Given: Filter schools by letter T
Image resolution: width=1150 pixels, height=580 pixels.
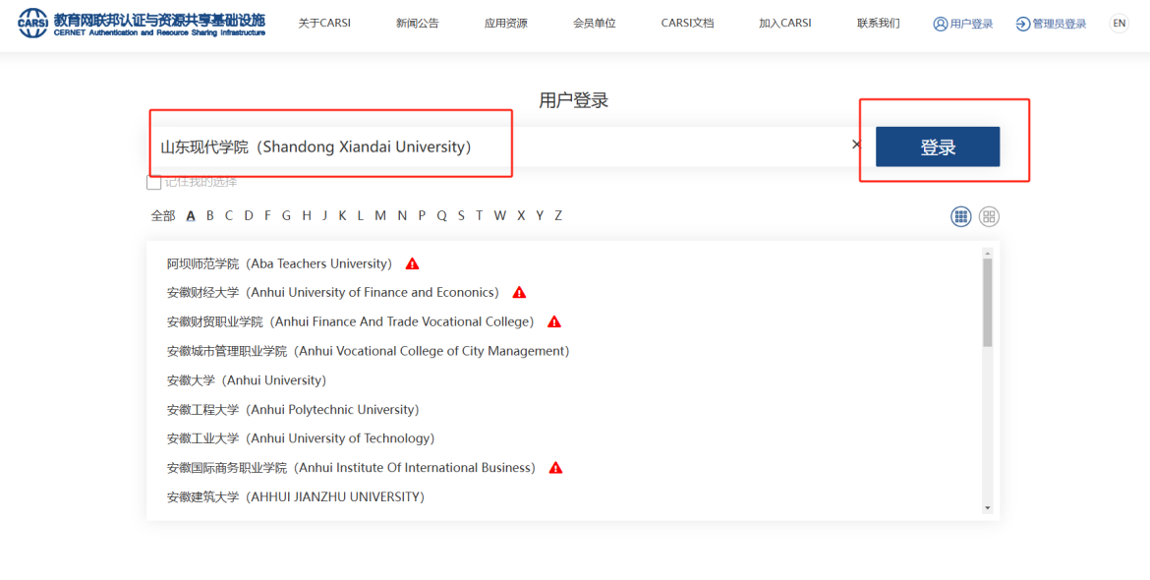Looking at the screenshot, I should pyautogui.click(x=479, y=215).
